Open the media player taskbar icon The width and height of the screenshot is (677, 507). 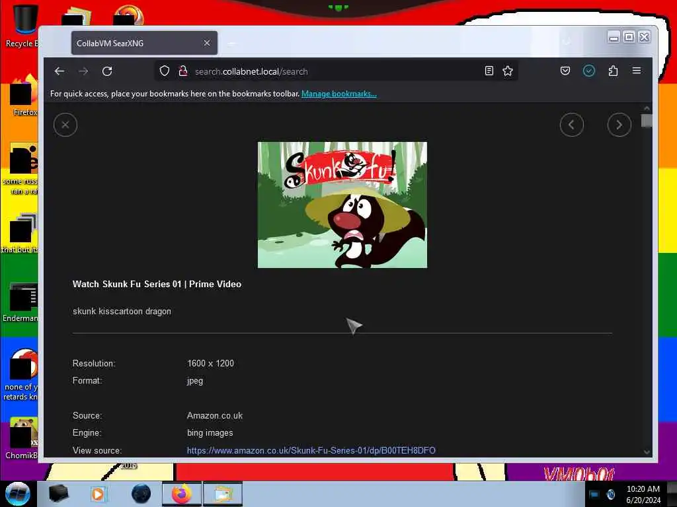coord(98,494)
